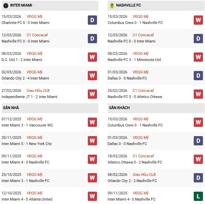Viewport: 205px width, 204px height.
Task: Click the Nashville FC club crest
Action: point(112,5)
